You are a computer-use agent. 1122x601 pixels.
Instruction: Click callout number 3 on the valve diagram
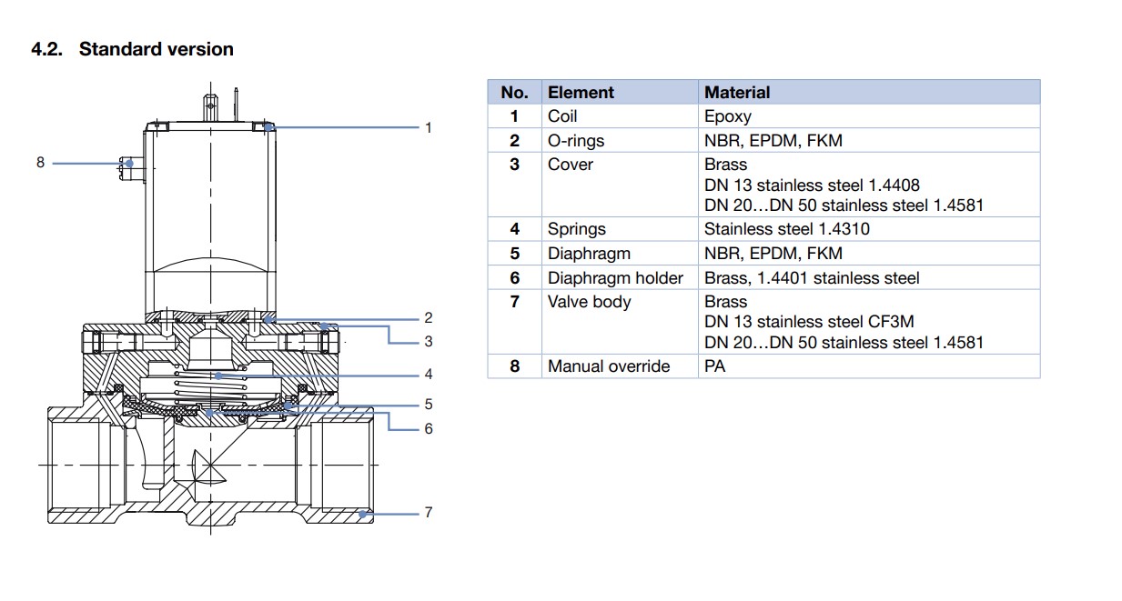[429, 342]
